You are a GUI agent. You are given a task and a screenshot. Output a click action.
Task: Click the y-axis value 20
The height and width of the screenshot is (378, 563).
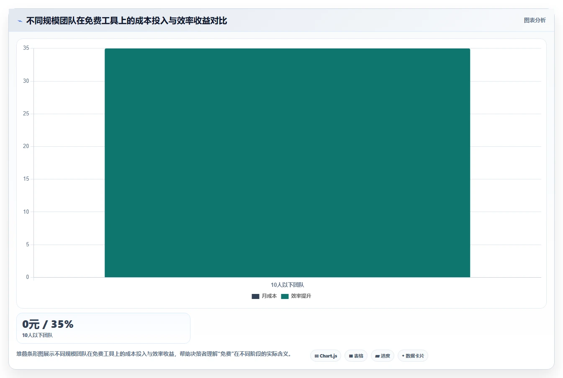pyautogui.click(x=26, y=146)
